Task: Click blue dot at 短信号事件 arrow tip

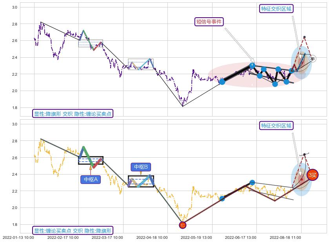Action: (252, 66)
